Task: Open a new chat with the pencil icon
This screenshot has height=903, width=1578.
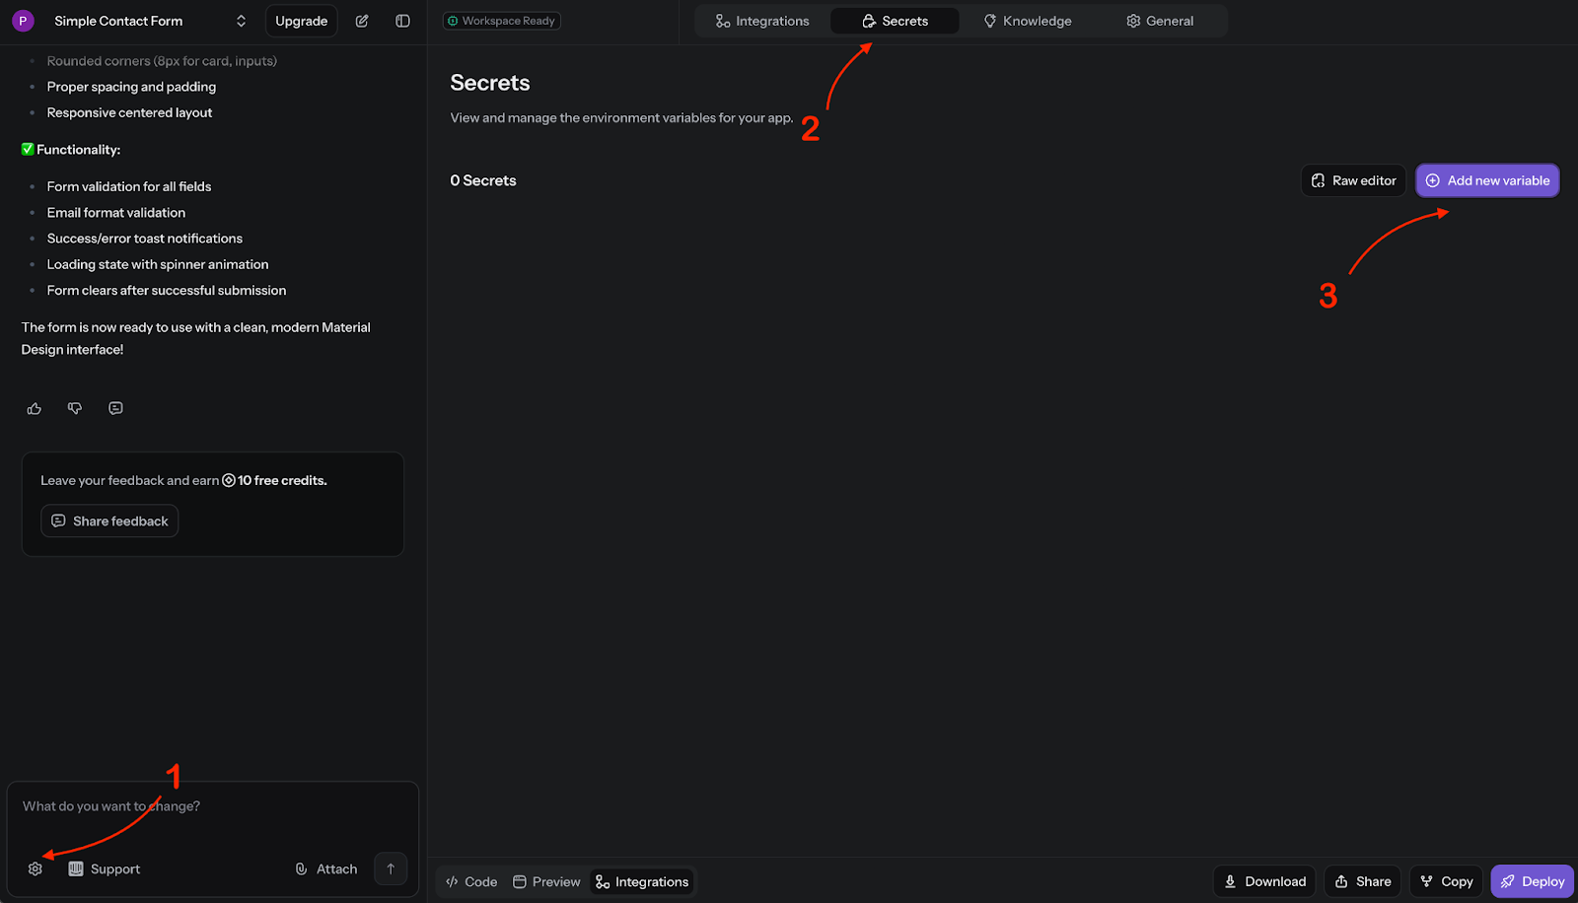Action: 361,20
